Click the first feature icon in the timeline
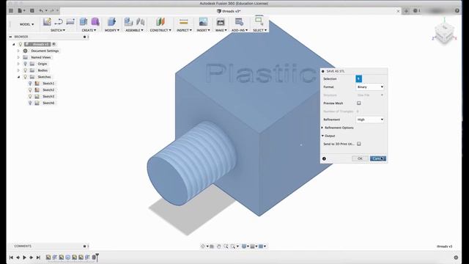The width and height of the screenshot is (469, 264). coord(48,257)
